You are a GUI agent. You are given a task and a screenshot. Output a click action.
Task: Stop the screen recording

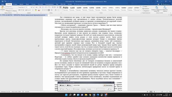coord(69,85)
